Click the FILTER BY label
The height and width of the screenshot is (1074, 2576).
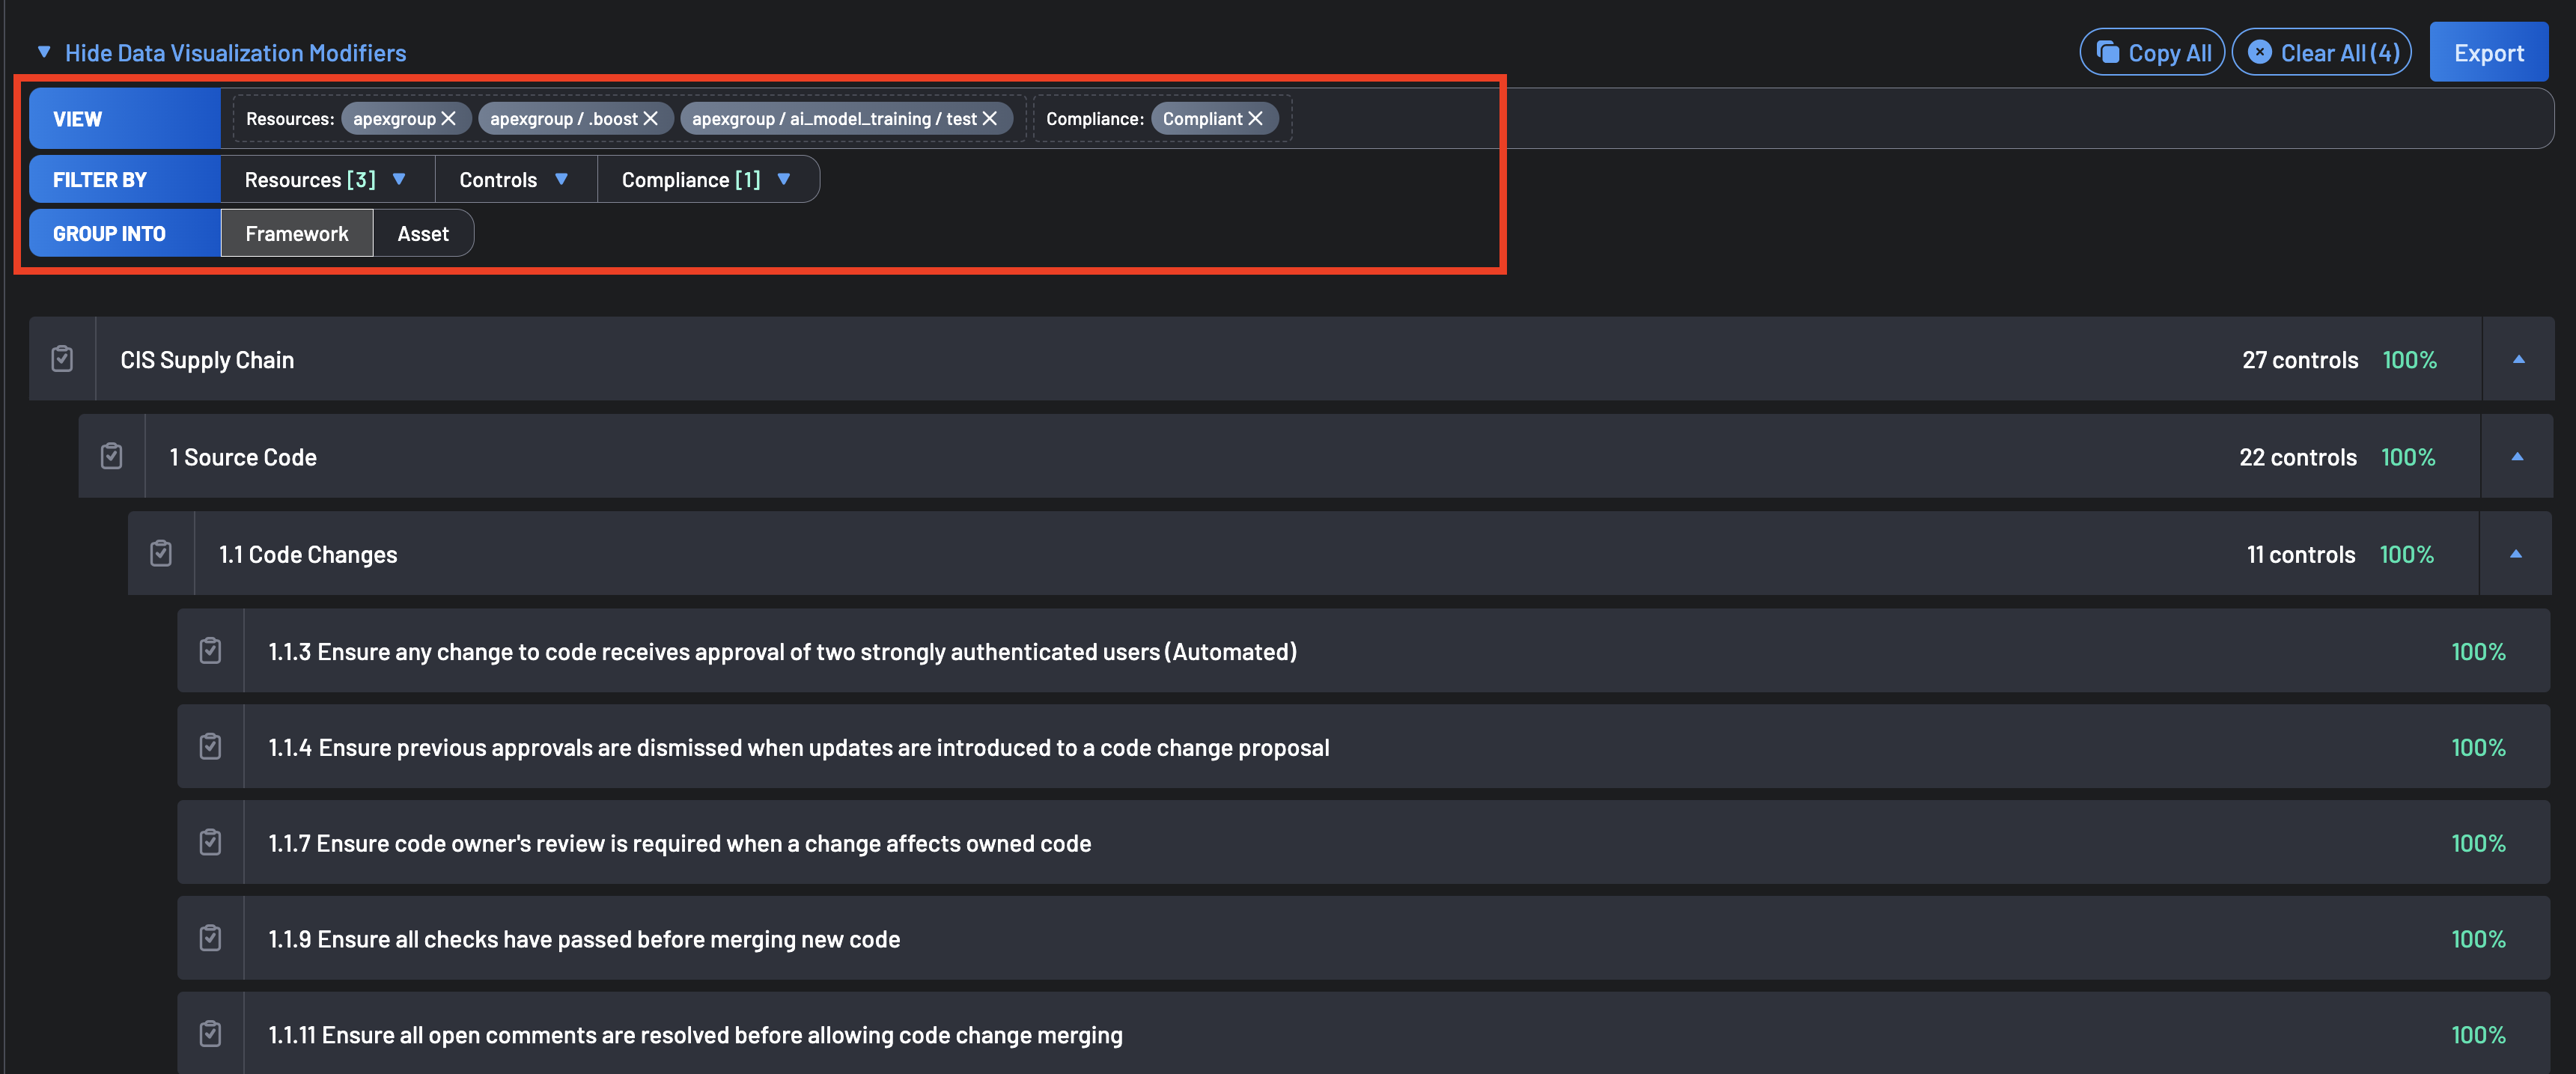(x=100, y=180)
